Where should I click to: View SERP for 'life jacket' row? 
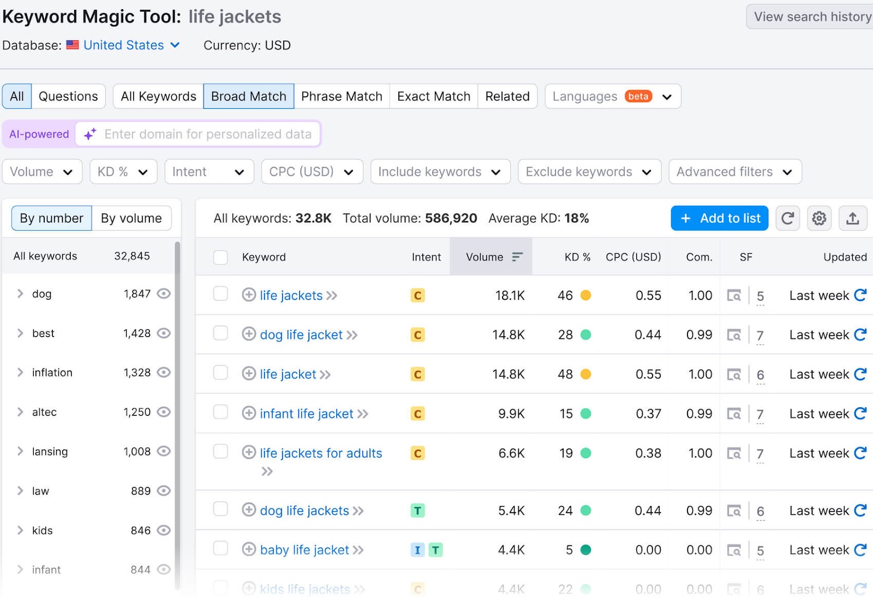734,374
